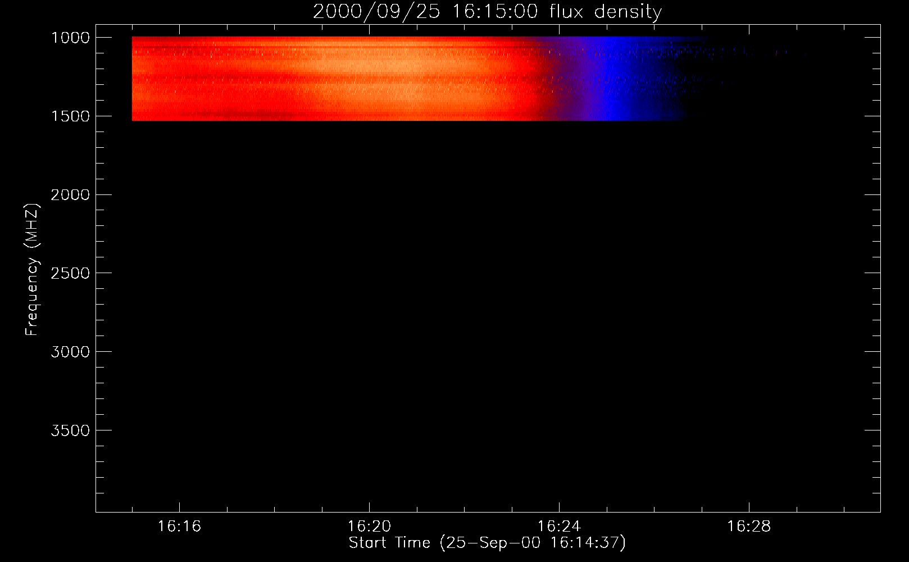The height and width of the screenshot is (562, 909).
Task: Select the 3000 frequency axis label
Action: tap(70, 352)
